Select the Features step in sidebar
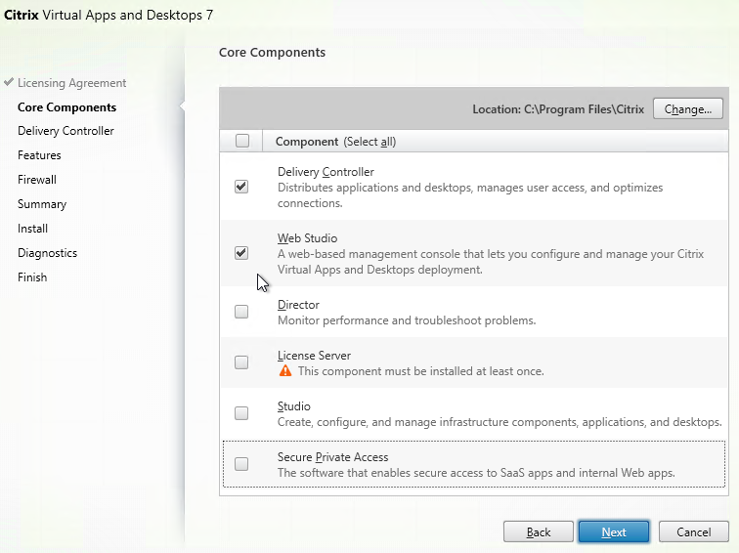This screenshot has height=553, width=739. [39, 155]
